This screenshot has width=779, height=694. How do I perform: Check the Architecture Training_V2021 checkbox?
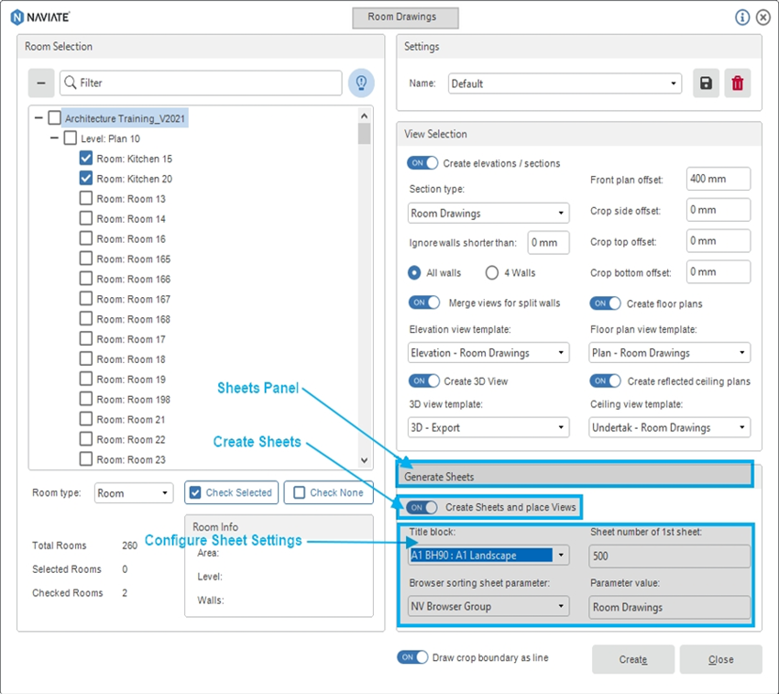tap(55, 118)
